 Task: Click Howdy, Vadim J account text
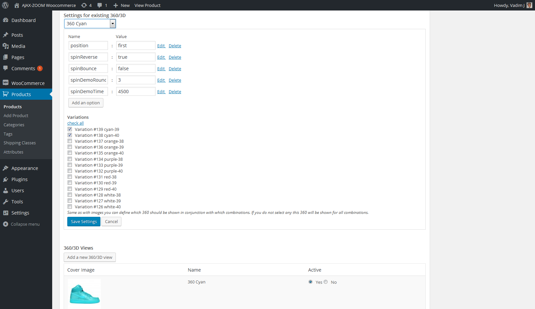(x=509, y=5)
